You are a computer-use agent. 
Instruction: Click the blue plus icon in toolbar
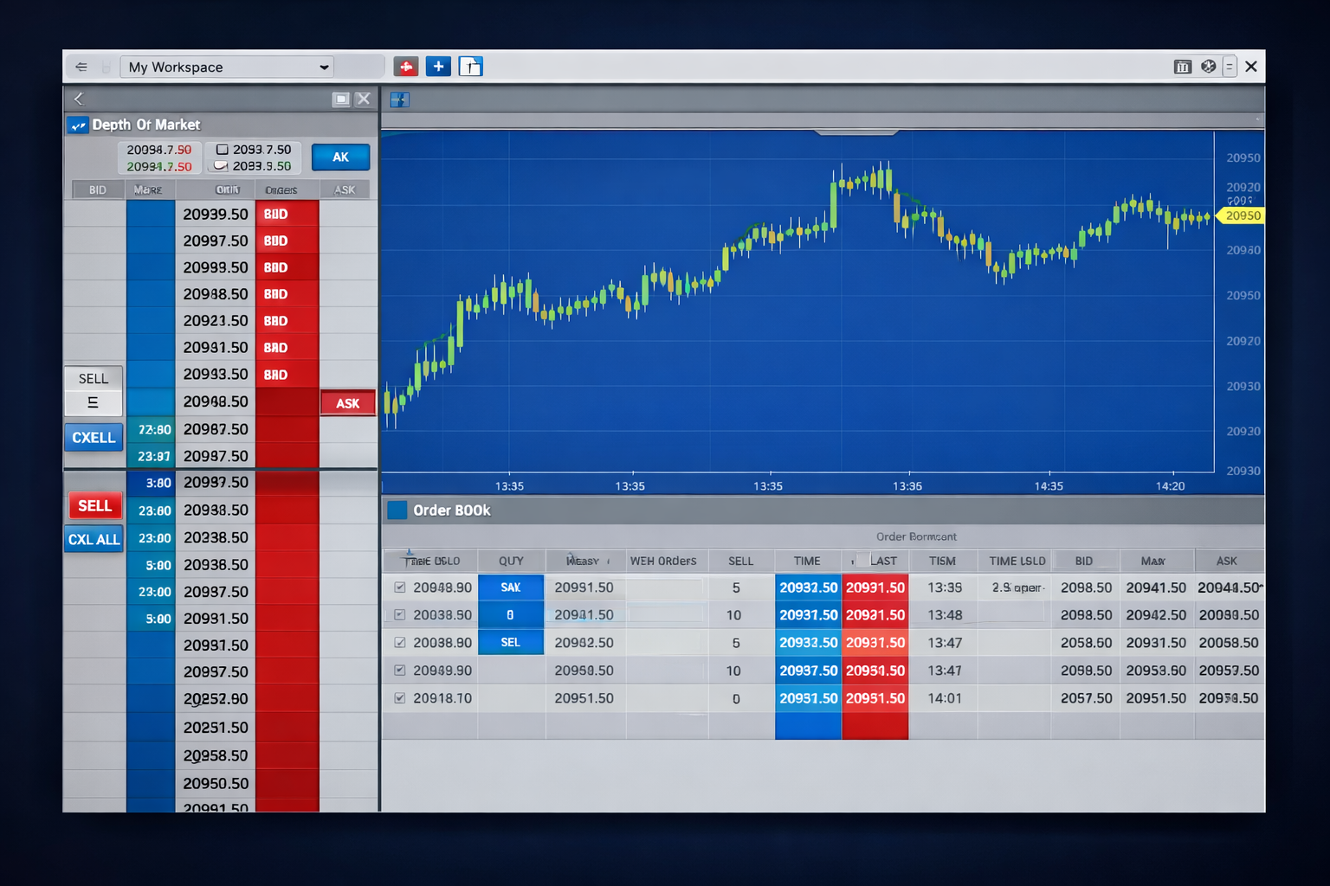pos(438,67)
